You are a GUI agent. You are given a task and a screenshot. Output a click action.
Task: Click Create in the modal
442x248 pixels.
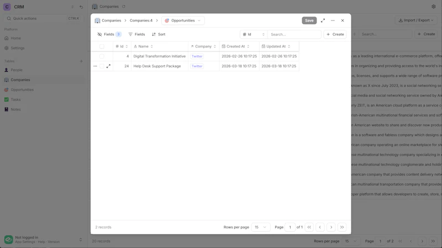[x=335, y=34]
